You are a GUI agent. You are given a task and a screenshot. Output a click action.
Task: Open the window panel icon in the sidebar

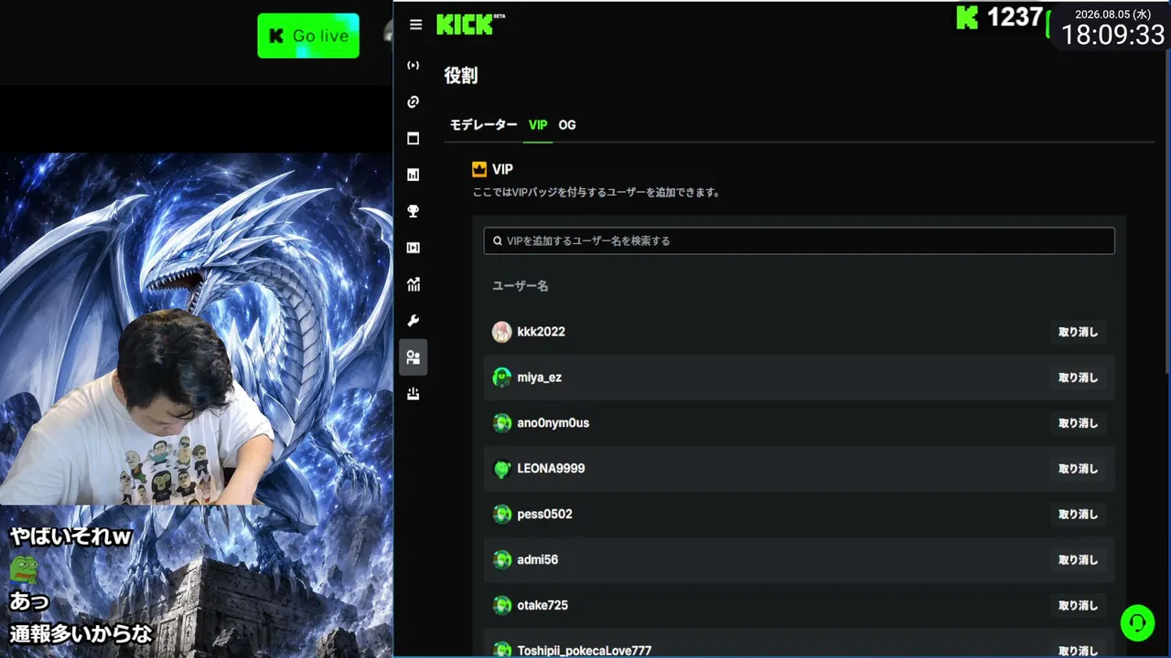[414, 138]
